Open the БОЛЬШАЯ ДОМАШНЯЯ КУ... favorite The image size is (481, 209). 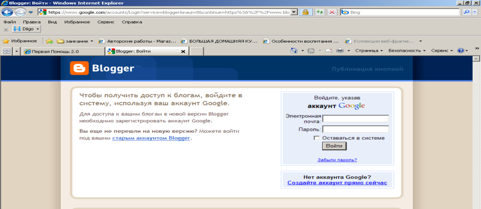coord(219,41)
